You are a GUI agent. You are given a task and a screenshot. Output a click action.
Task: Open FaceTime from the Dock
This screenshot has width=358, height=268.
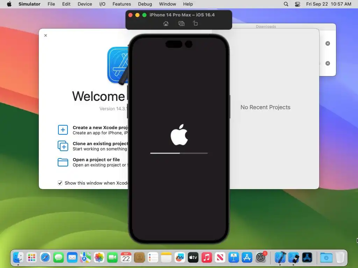(112, 258)
